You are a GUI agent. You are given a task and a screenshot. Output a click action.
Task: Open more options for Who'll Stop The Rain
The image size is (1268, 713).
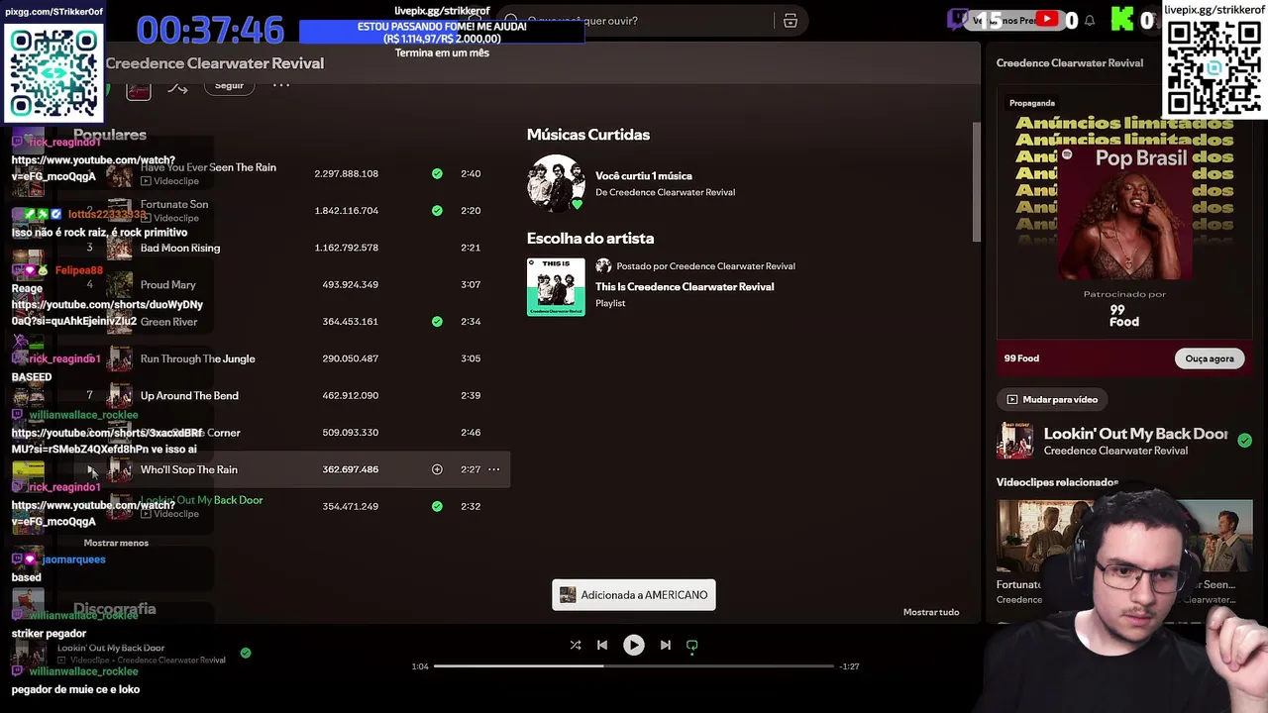[493, 469]
